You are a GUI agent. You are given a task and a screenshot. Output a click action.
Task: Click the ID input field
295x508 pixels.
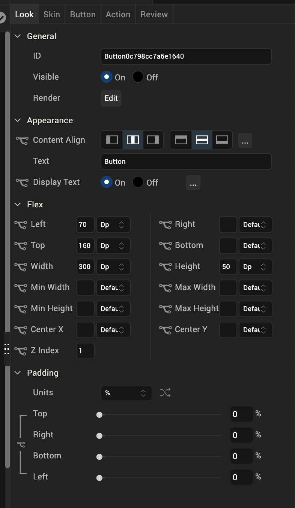(x=186, y=56)
